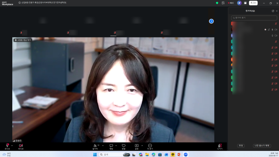Expand the 채팅 options arrow
This screenshot has width=279, height=157.
tap(116, 145)
